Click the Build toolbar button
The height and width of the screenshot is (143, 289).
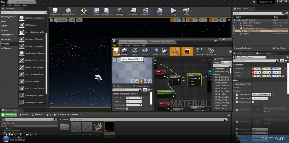click(x=160, y=12)
